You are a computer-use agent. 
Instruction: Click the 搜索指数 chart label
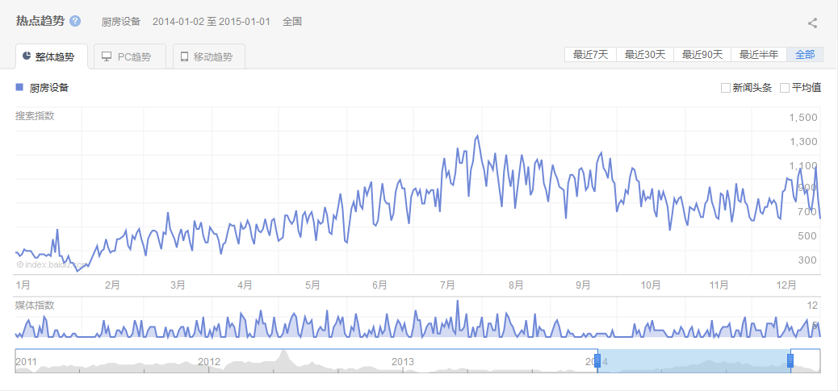tap(36, 116)
